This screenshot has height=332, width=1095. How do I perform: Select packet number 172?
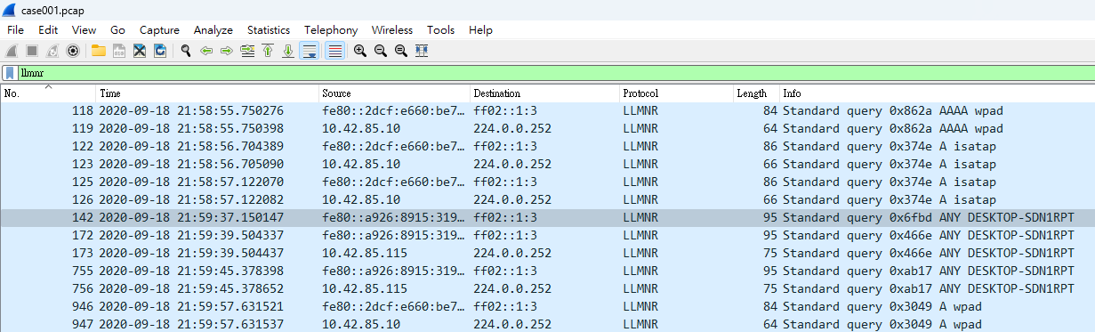547,236
